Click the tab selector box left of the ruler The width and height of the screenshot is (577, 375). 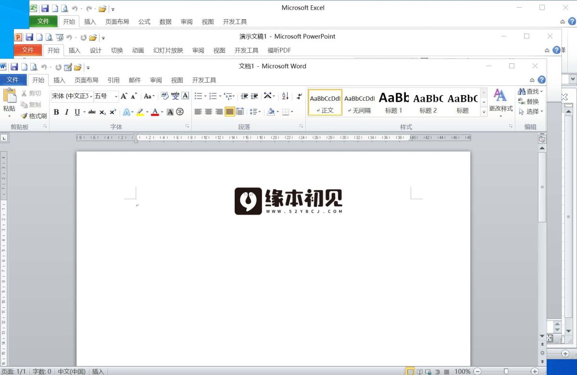tap(4, 138)
